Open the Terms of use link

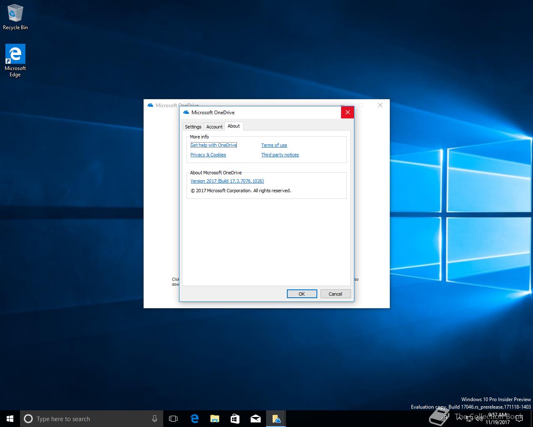pyautogui.click(x=274, y=145)
